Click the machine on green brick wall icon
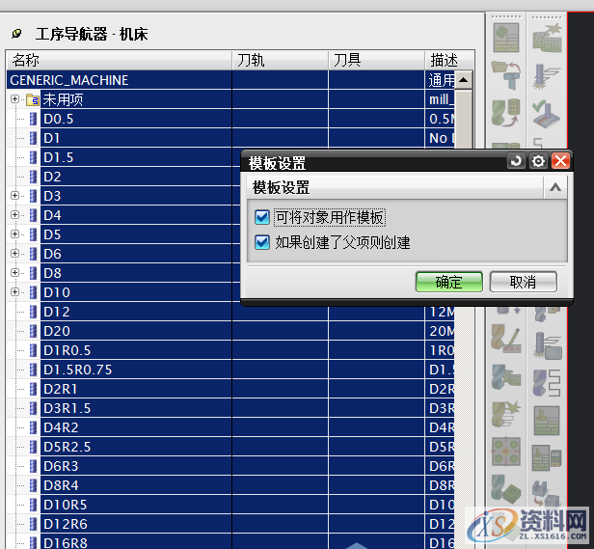 click(546, 420)
